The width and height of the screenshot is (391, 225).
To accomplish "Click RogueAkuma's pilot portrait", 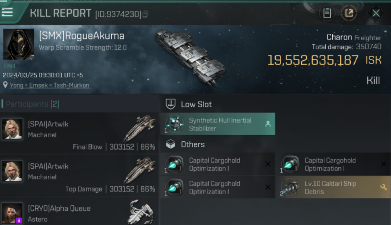I will (x=19, y=44).
